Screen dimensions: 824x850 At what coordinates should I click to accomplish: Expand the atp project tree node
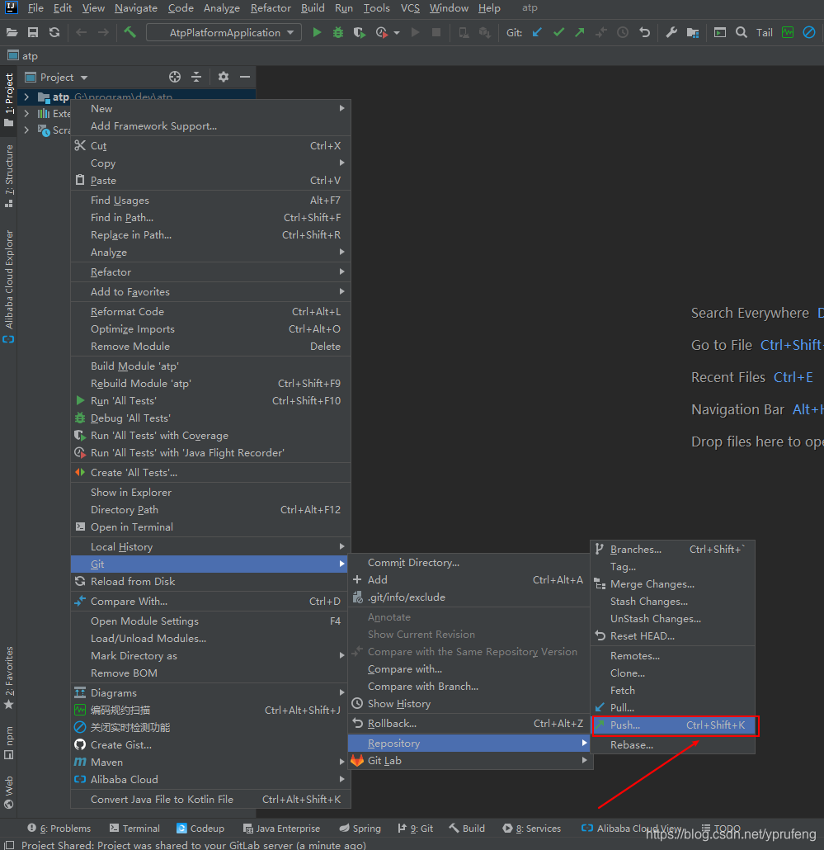(x=26, y=97)
